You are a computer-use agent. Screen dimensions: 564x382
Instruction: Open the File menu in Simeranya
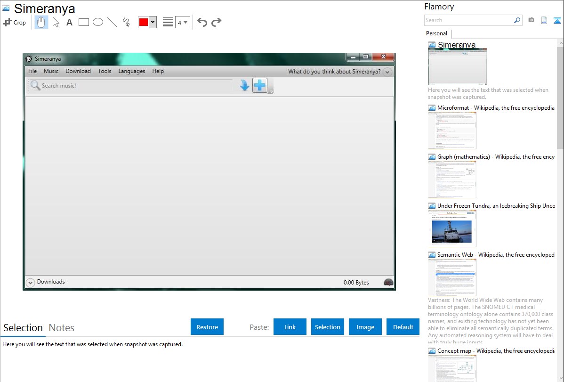[x=32, y=71]
